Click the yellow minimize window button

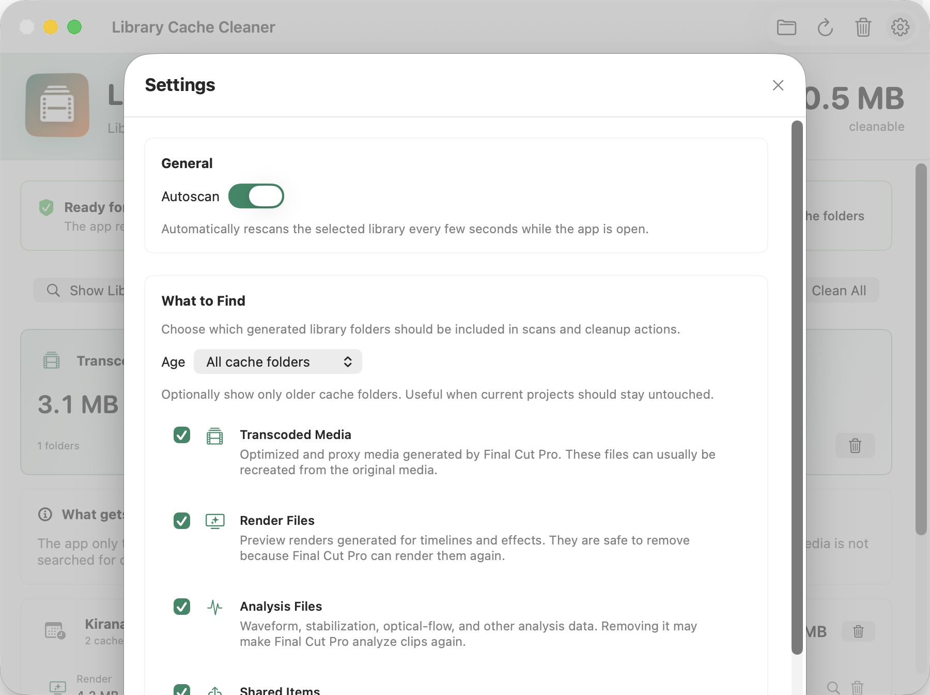(x=51, y=27)
